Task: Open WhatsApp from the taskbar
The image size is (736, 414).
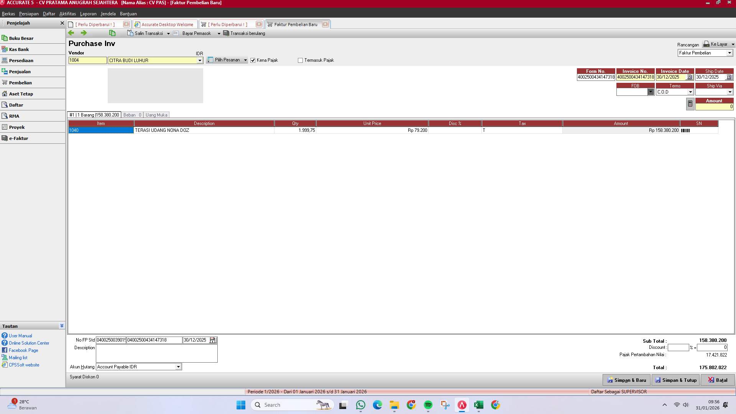Action: click(360, 405)
